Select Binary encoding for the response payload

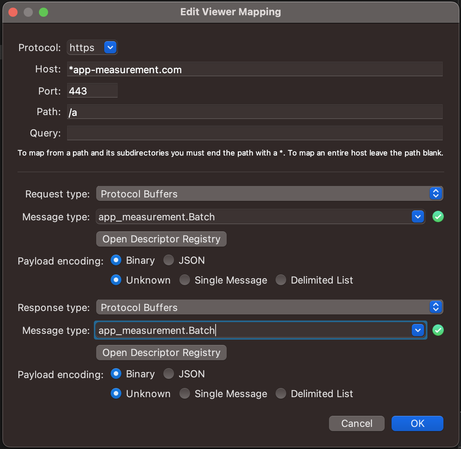tap(116, 374)
